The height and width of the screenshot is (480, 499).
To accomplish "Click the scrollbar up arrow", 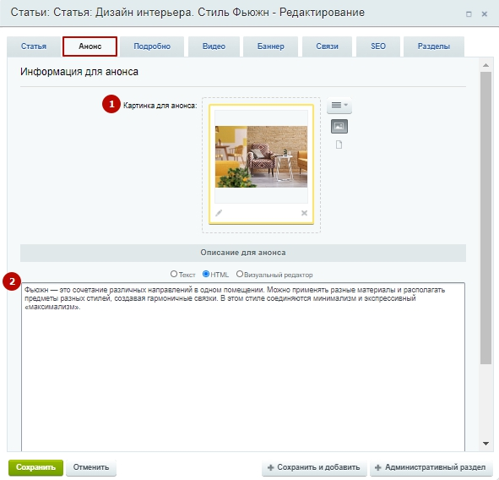I will click(x=485, y=65).
